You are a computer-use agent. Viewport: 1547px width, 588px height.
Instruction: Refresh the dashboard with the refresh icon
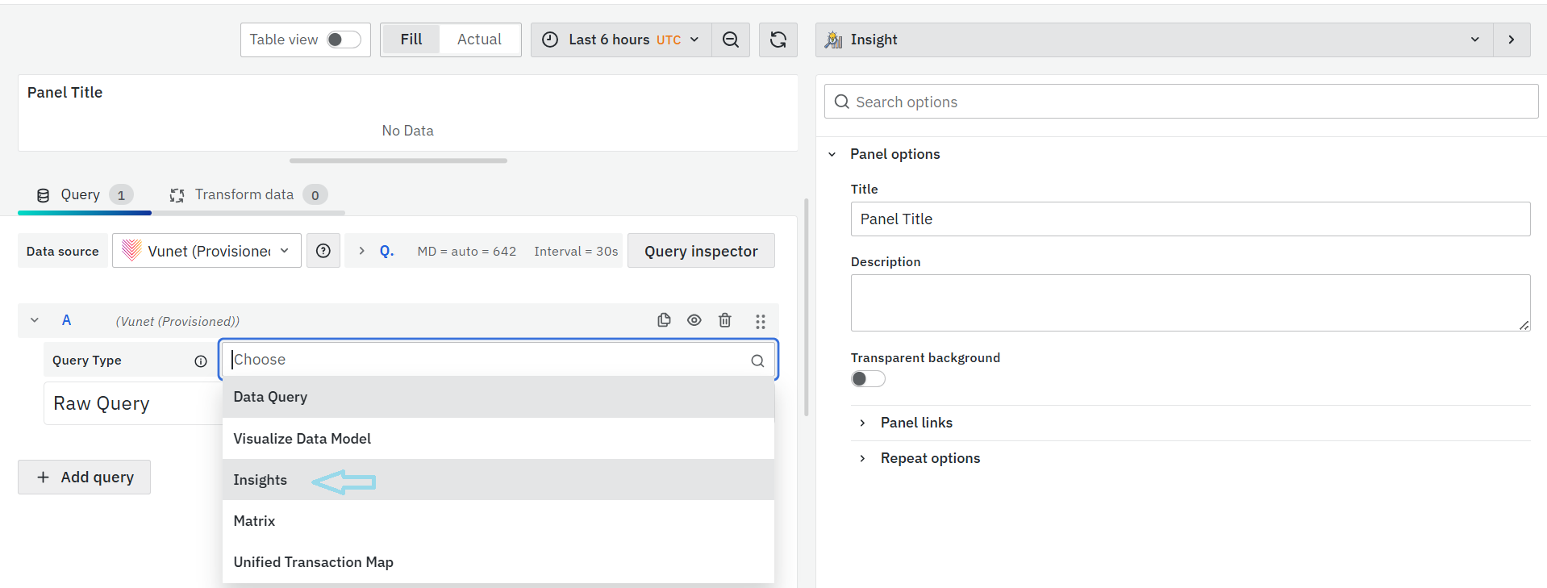click(778, 40)
